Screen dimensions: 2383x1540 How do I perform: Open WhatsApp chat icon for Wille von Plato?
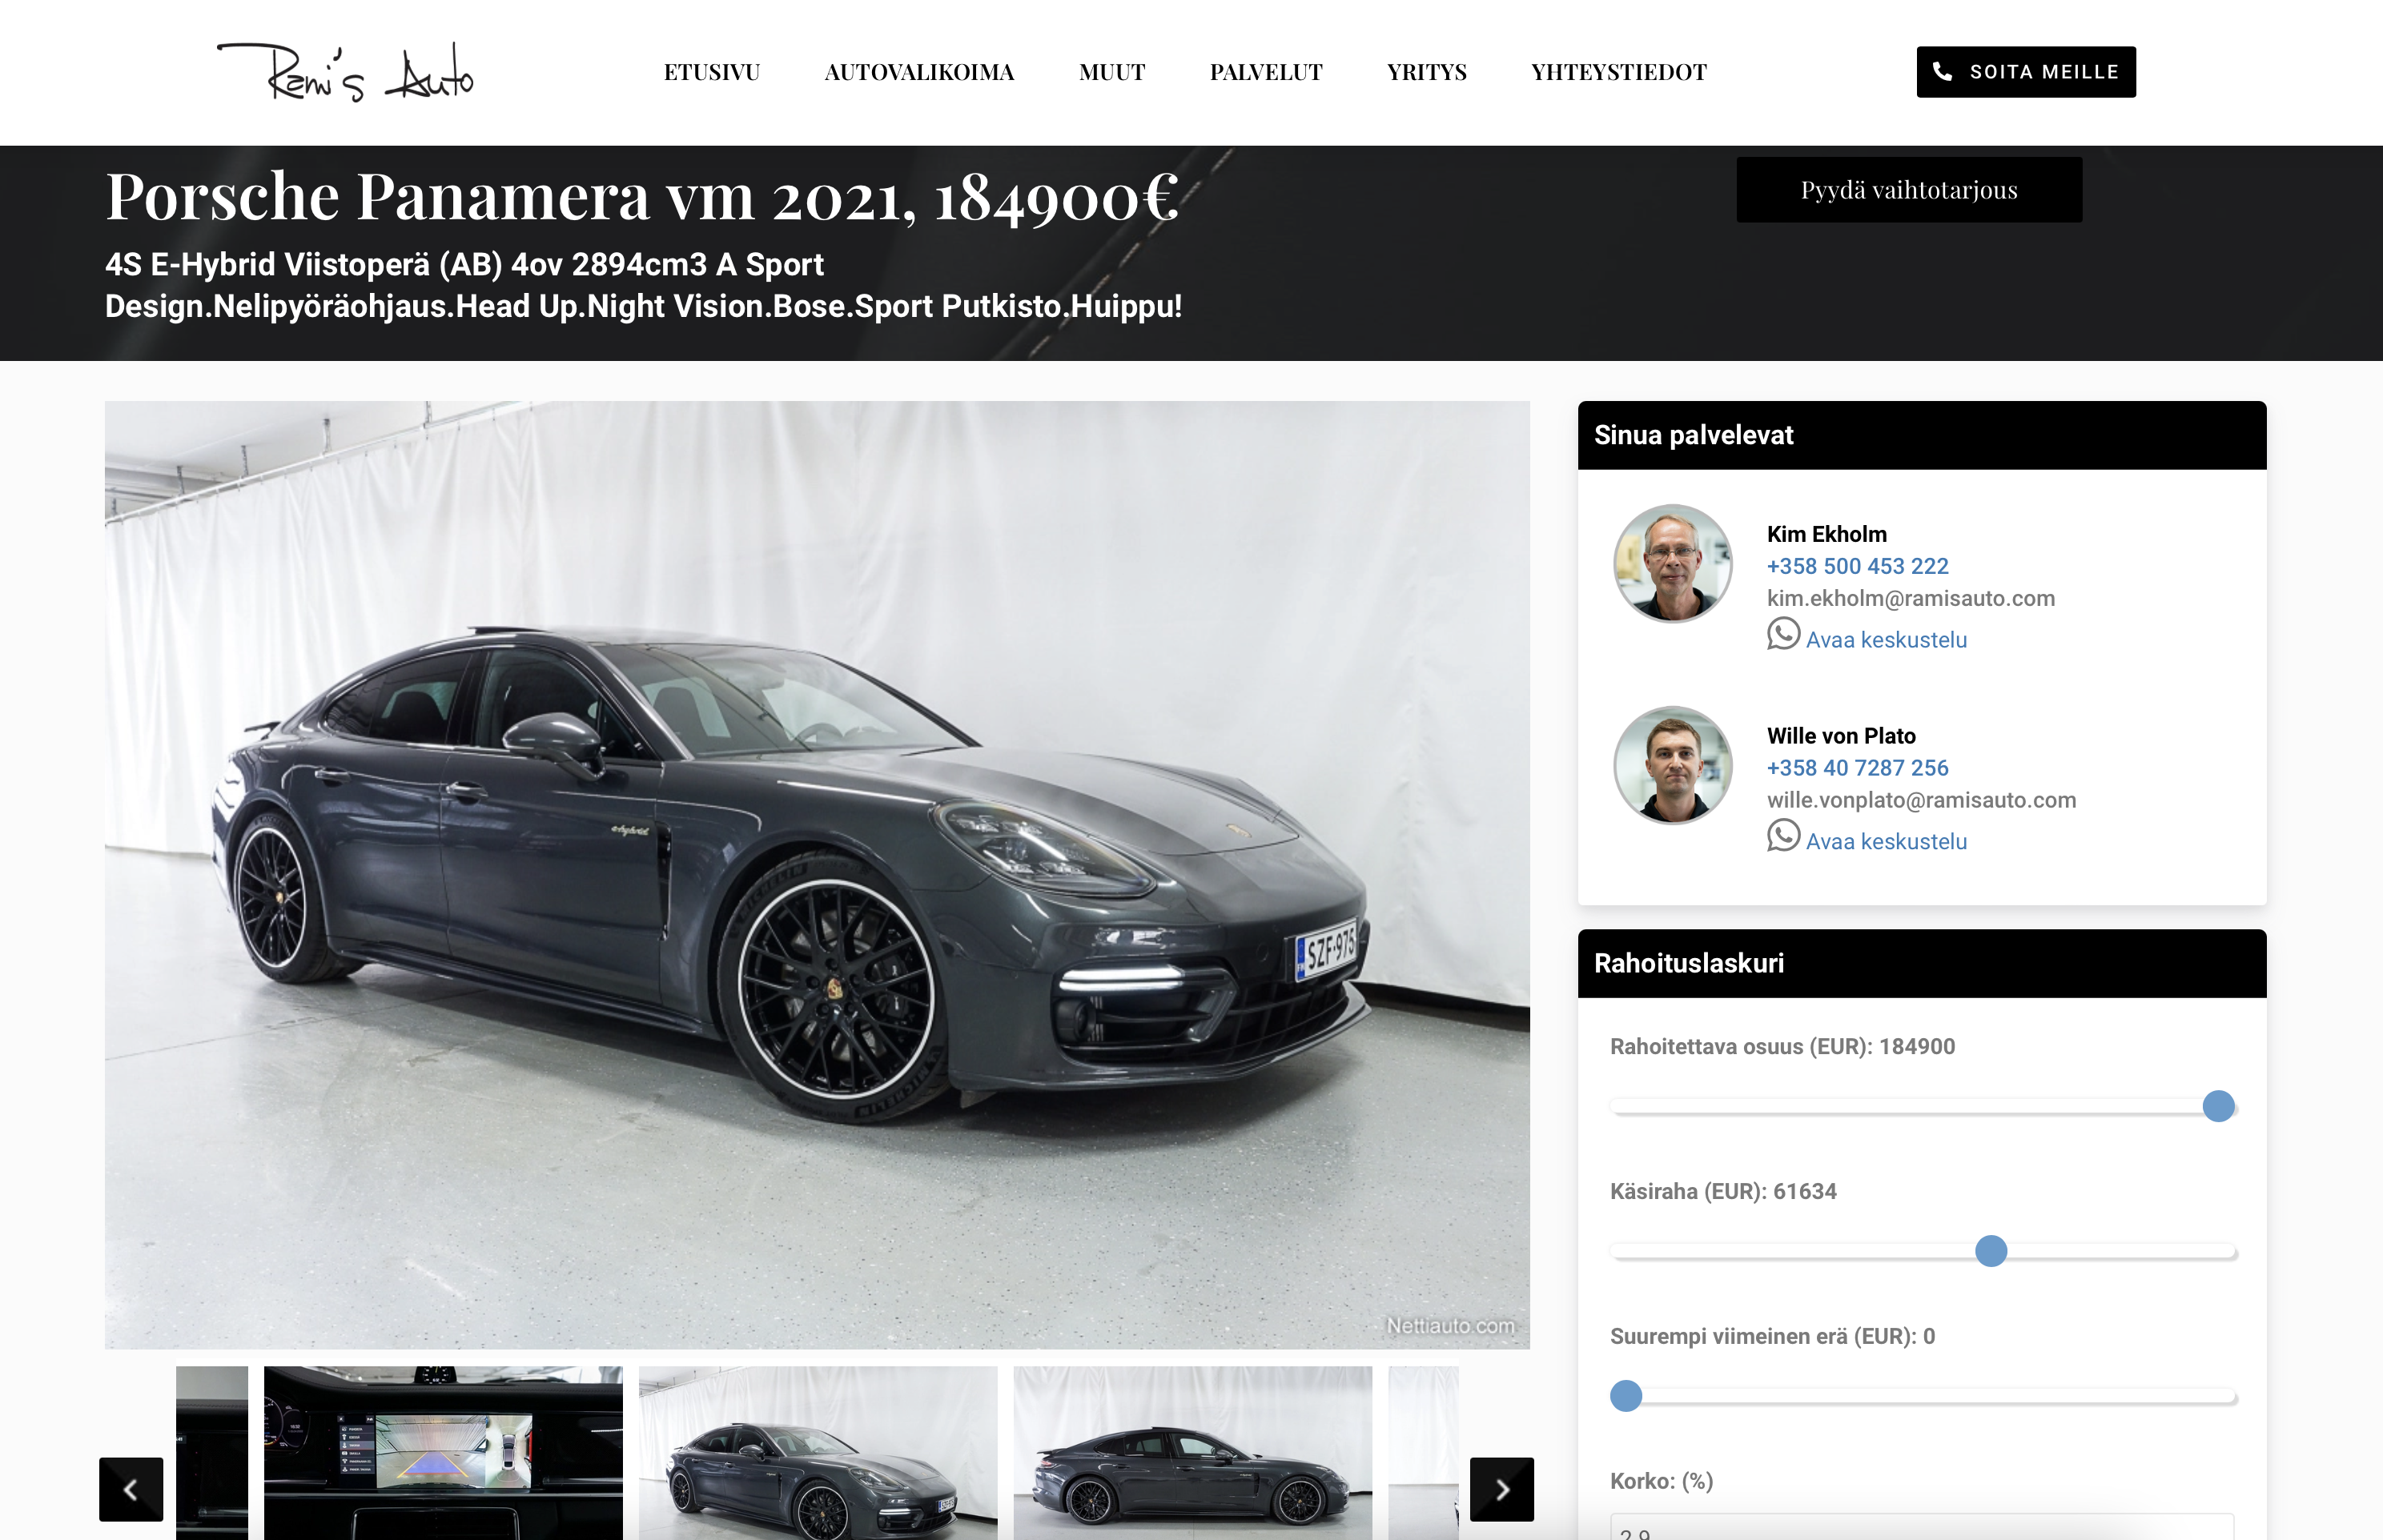(x=1782, y=836)
